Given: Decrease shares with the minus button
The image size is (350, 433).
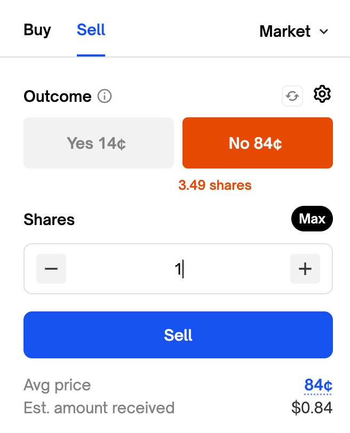Looking at the screenshot, I should (x=51, y=269).
